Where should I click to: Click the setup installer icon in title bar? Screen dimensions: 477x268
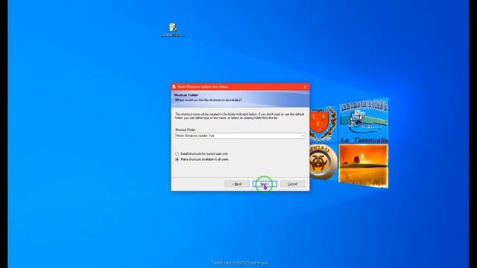coord(174,86)
